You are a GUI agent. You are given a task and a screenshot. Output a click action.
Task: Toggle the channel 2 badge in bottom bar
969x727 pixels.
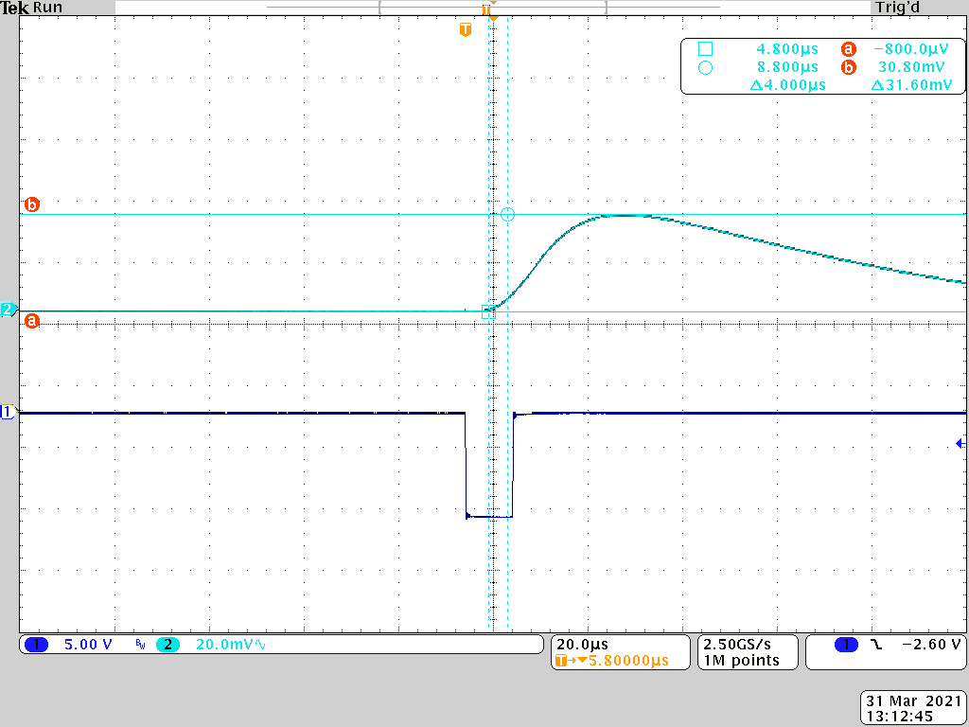coord(168,645)
